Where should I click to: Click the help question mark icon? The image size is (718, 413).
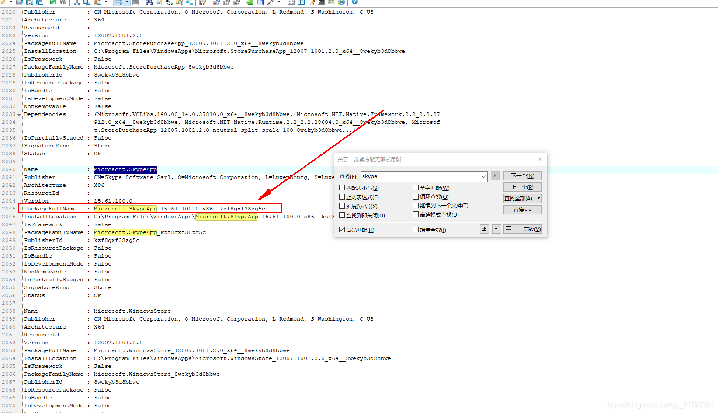355,2
